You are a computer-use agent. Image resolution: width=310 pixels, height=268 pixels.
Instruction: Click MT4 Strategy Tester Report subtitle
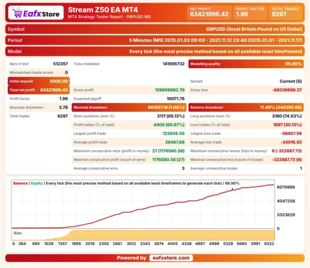point(109,17)
